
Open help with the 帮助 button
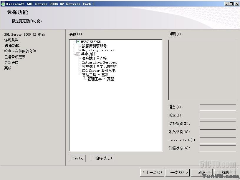(225, 173)
